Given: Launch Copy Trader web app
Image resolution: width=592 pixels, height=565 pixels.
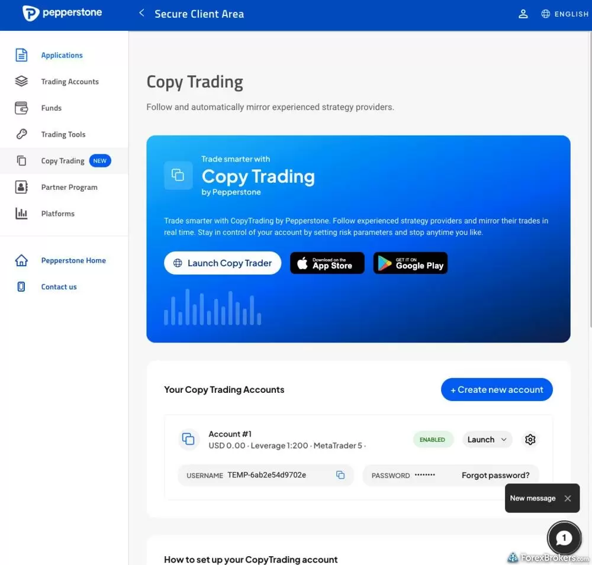Looking at the screenshot, I should (223, 263).
